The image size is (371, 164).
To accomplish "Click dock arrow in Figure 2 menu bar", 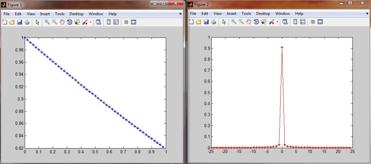I will [367, 14].
